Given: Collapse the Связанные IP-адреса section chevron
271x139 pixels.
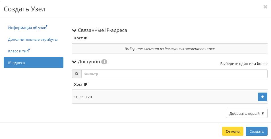Looking at the screenshot, I should pyautogui.click(x=75, y=30).
